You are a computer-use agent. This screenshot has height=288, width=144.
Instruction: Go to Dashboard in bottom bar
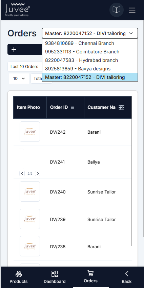click(55, 277)
